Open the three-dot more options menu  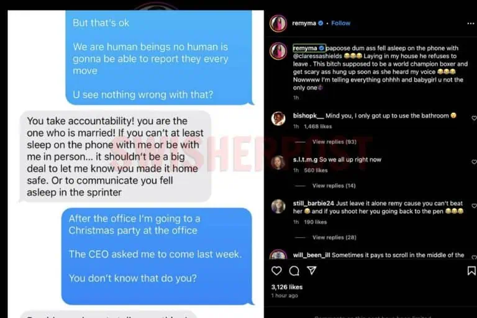[470, 24]
